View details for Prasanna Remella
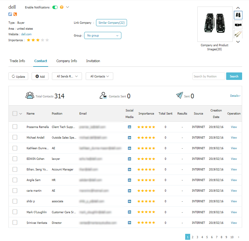This screenshot has height=241, width=249. click(234, 127)
